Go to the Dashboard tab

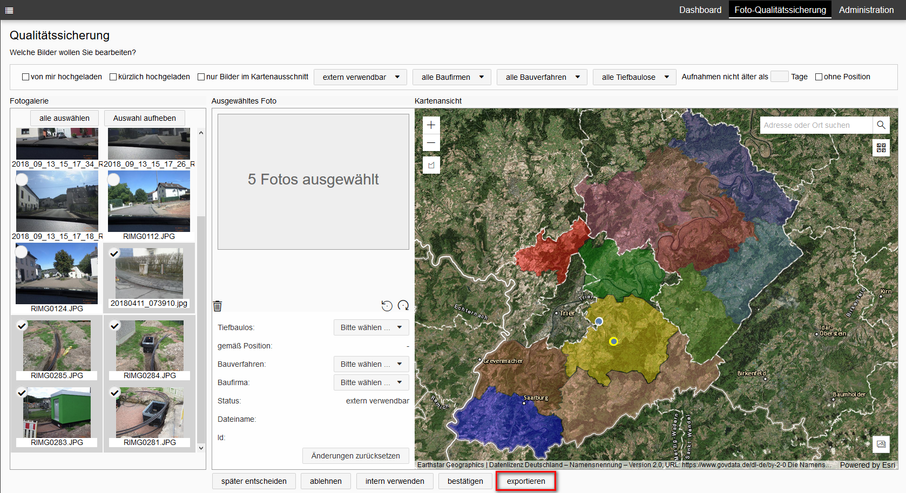(x=700, y=10)
